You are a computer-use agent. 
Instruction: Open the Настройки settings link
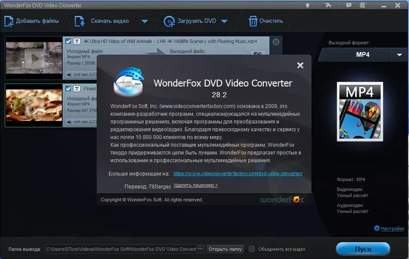coord(392,228)
